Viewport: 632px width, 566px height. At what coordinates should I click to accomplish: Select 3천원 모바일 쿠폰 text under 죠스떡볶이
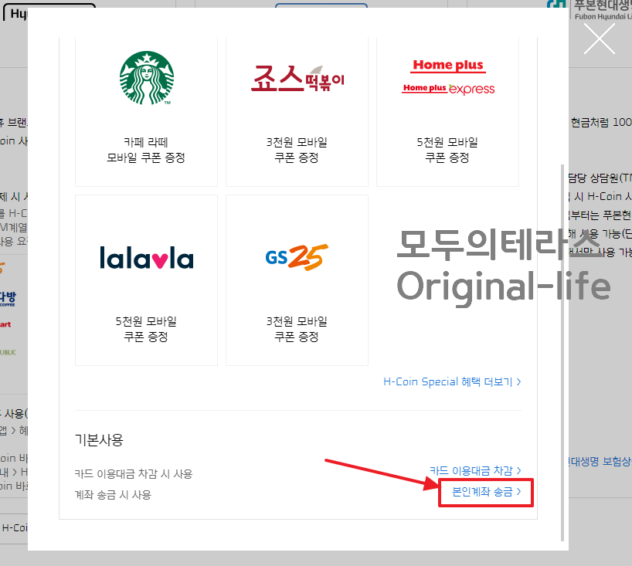[297, 150]
